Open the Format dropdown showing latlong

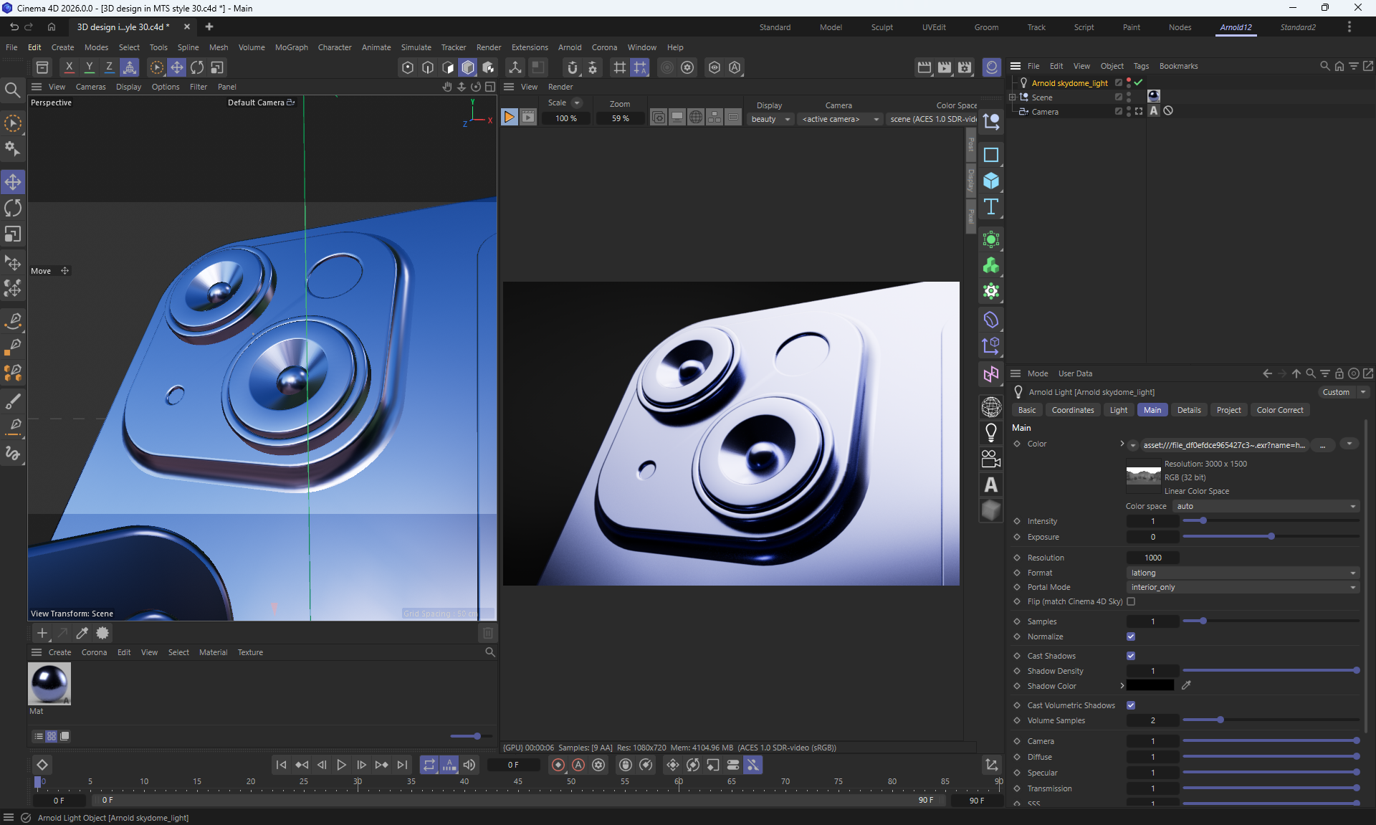point(1243,573)
